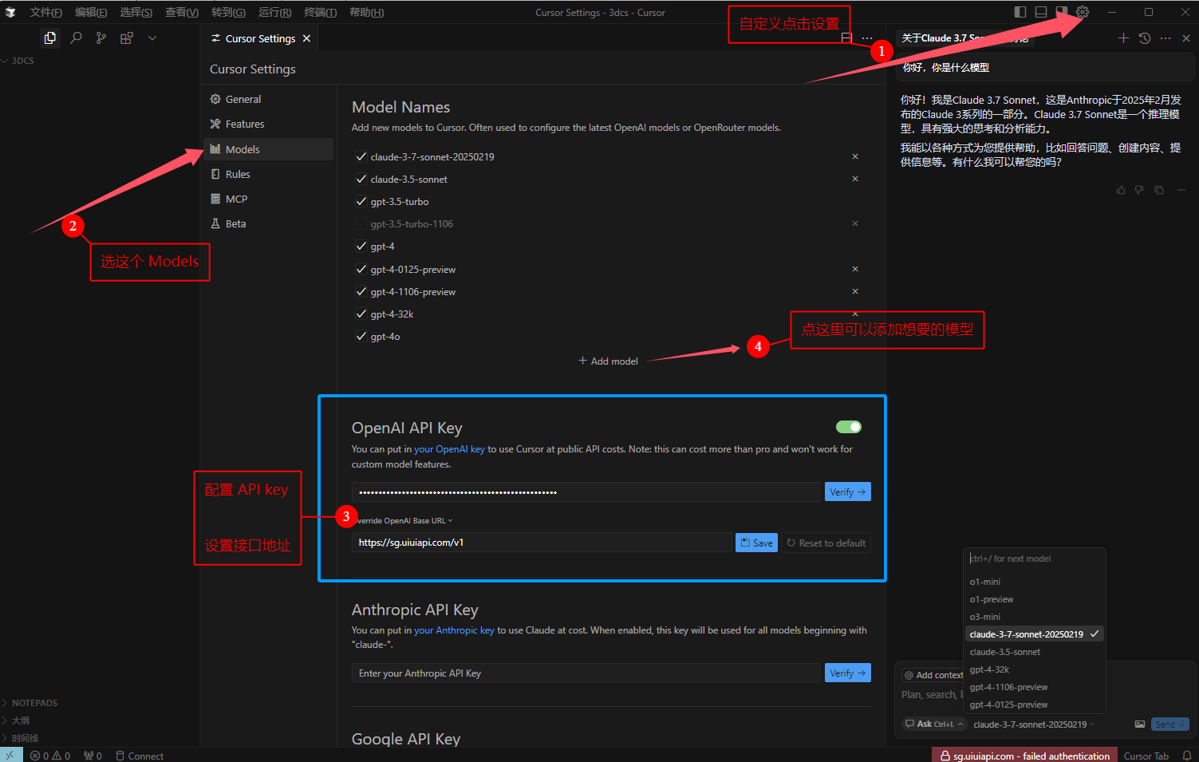The height and width of the screenshot is (762, 1199).
Task: Open the errors and warnings status indicator
Action: coord(50,756)
